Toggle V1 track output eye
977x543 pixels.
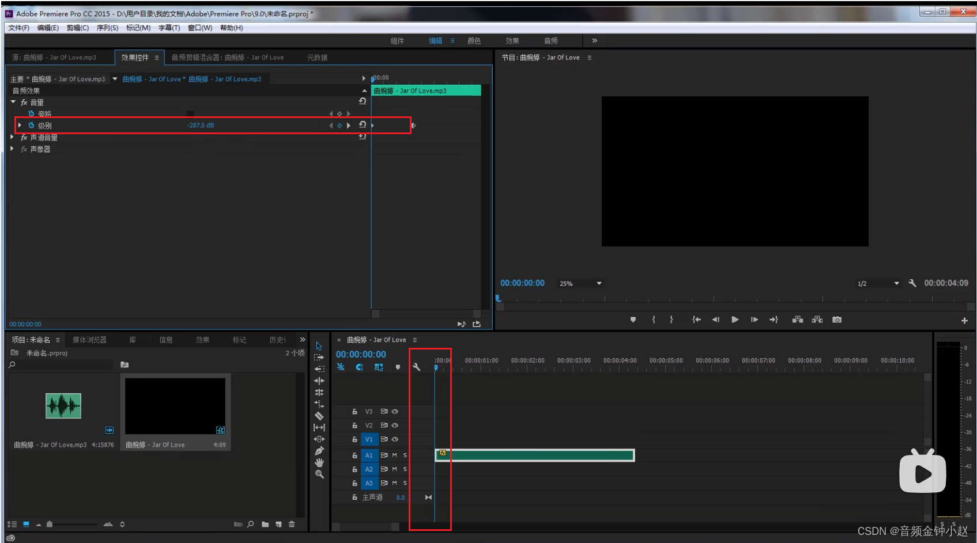[395, 439]
